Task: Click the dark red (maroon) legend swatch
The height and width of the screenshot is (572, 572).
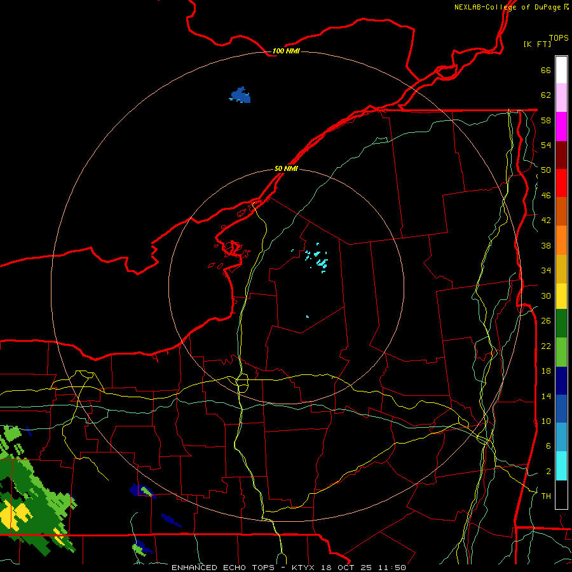Action: (561, 155)
